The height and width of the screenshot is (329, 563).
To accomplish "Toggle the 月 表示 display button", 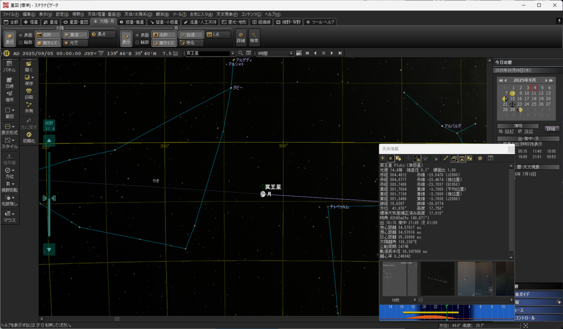I will click(x=126, y=39).
